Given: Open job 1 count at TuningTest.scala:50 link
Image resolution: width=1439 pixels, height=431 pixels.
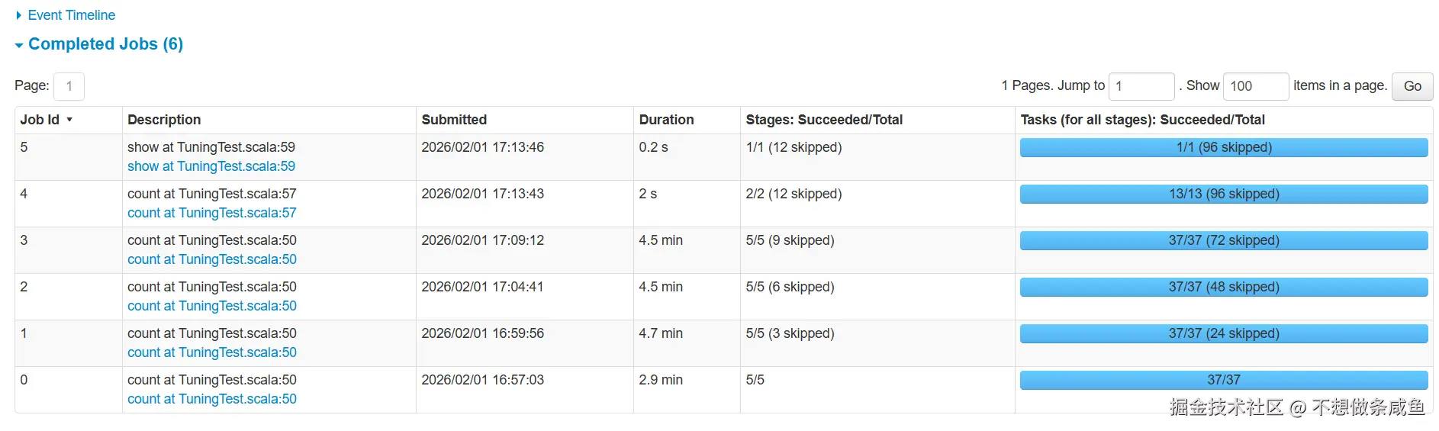Looking at the screenshot, I should (212, 352).
